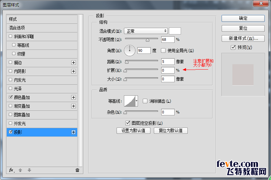The width and height of the screenshot is (271, 180).
Task: Open 颜色叠加 settings row
Action: (x=42, y=97)
